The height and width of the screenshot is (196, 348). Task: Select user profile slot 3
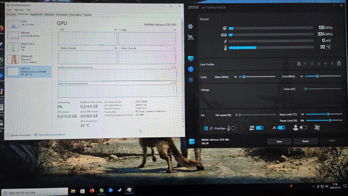pyautogui.click(x=319, y=64)
